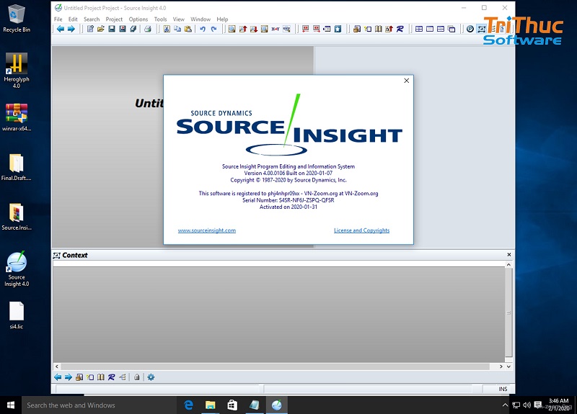Click the Context panel vertical scrollbar
This screenshot has width=577, height=414.
click(510, 313)
